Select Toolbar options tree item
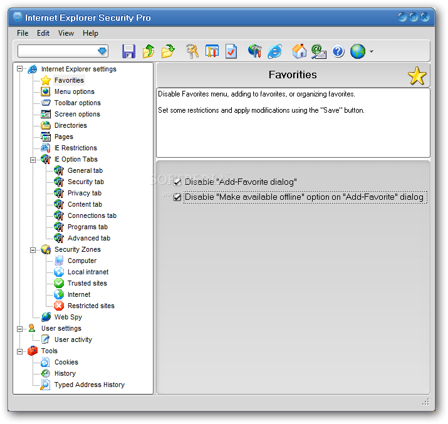 pos(78,103)
